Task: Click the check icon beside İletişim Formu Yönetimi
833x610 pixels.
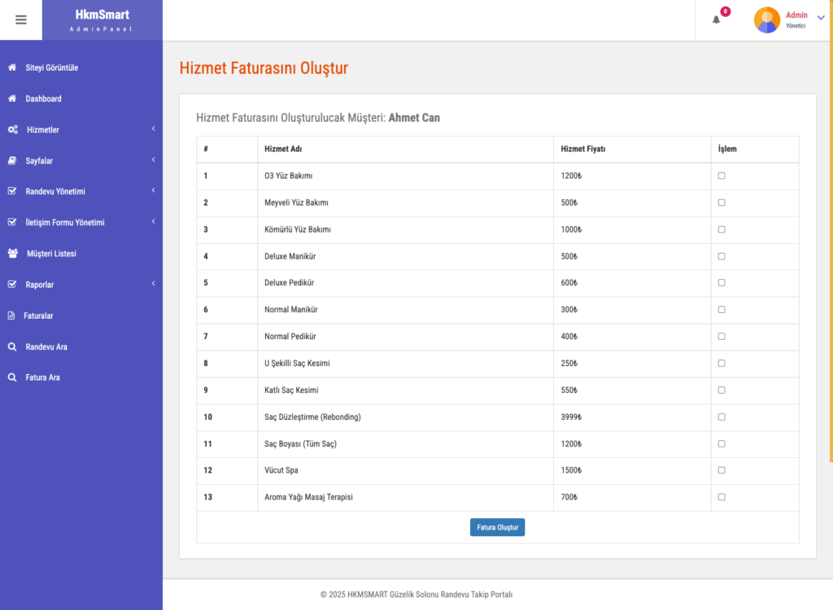Action: (x=12, y=222)
